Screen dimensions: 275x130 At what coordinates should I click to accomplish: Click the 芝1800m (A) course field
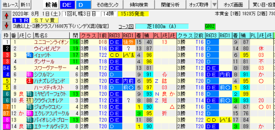pos(162,26)
